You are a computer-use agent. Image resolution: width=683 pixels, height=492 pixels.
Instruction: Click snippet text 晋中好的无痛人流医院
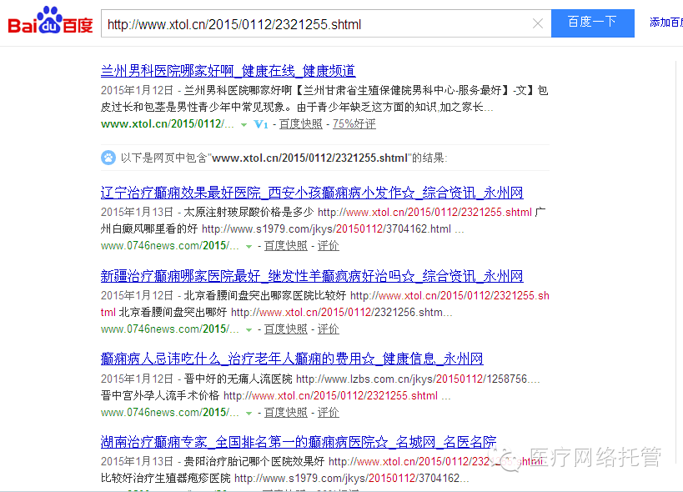(x=238, y=379)
